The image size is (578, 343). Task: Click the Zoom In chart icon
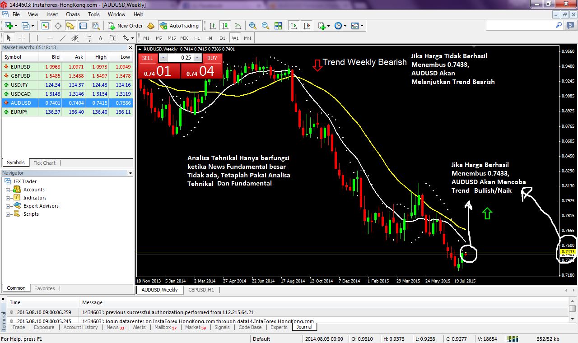point(252,26)
